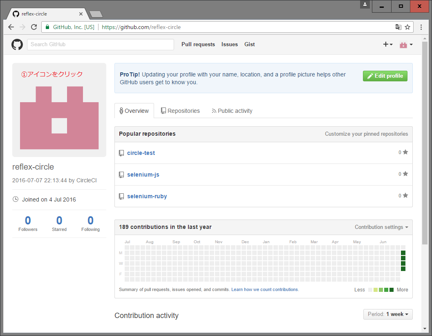The height and width of the screenshot is (336, 432).
Task: Click the large pink profile avatar
Action: pyautogui.click(x=59, y=110)
